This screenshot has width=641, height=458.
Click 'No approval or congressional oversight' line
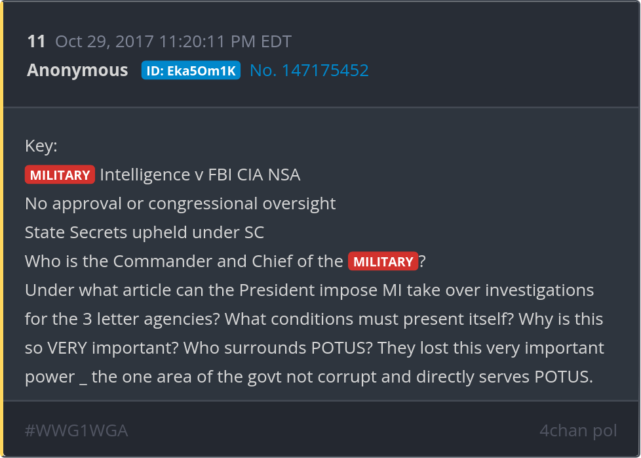tap(180, 203)
